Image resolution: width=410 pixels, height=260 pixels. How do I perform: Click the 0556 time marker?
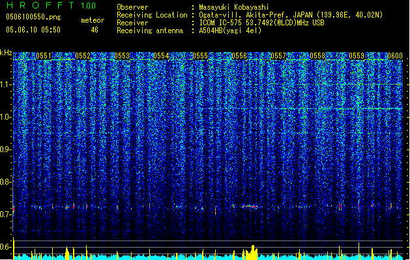coord(239,56)
